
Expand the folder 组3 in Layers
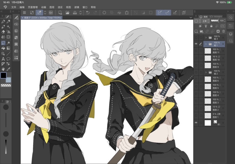click(x=206, y=37)
